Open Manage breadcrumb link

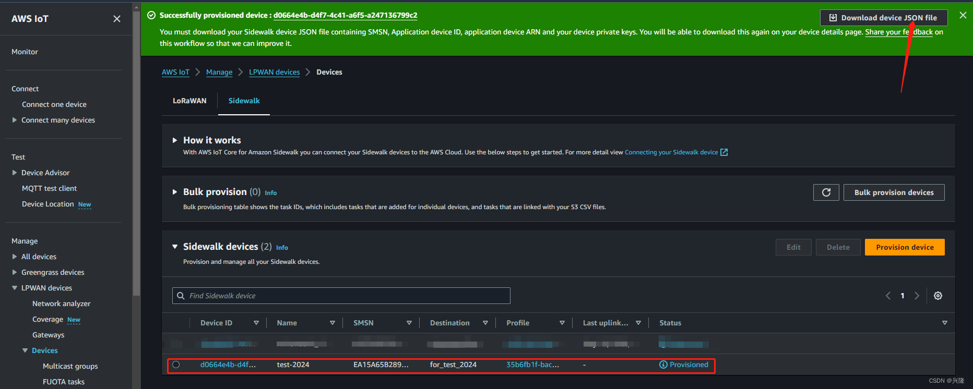(219, 72)
